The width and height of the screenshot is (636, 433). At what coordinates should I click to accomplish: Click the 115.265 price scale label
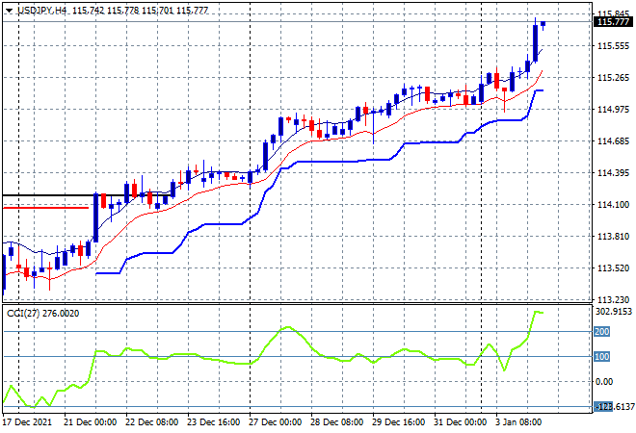(613, 77)
